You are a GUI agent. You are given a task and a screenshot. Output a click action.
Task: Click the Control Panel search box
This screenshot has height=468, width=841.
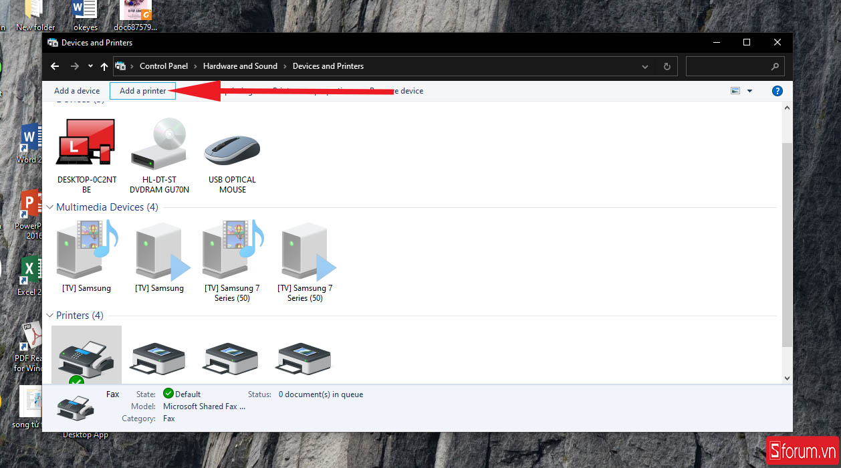coord(729,66)
